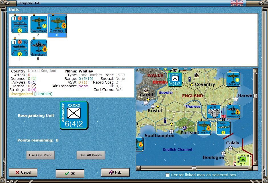
Task: Select the second-row naval ship unit
Action: coord(20,48)
